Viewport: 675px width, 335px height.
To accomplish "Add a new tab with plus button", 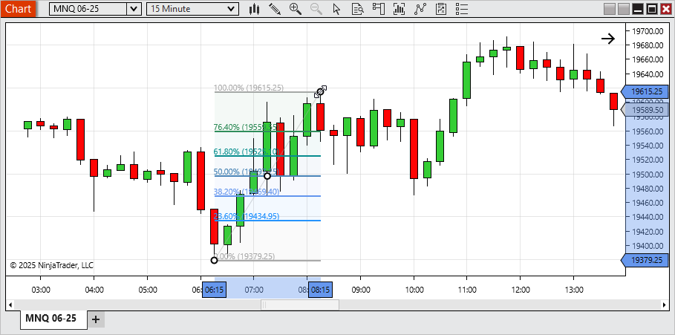I will pyautogui.click(x=96, y=319).
